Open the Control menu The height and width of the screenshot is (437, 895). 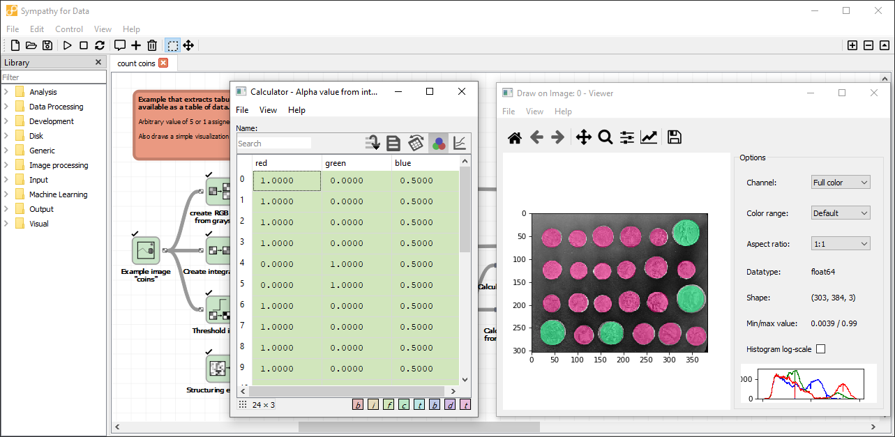69,29
